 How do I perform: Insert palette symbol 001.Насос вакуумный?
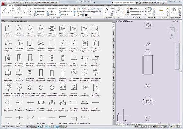(8, 29)
